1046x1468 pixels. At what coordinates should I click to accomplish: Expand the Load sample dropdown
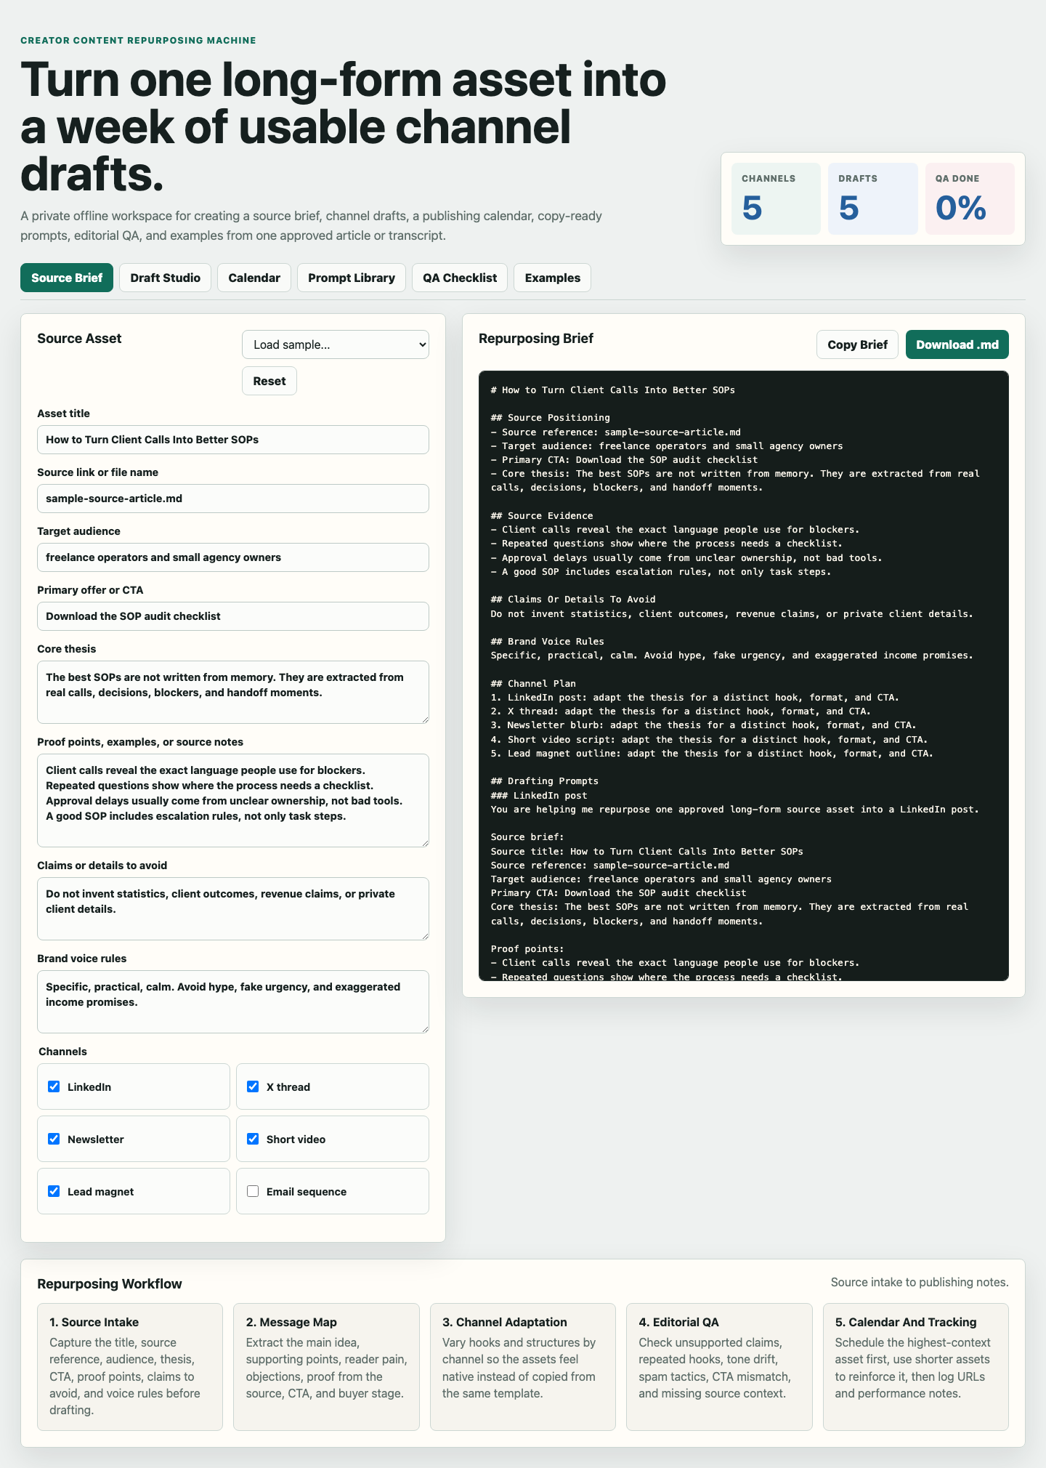click(336, 344)
